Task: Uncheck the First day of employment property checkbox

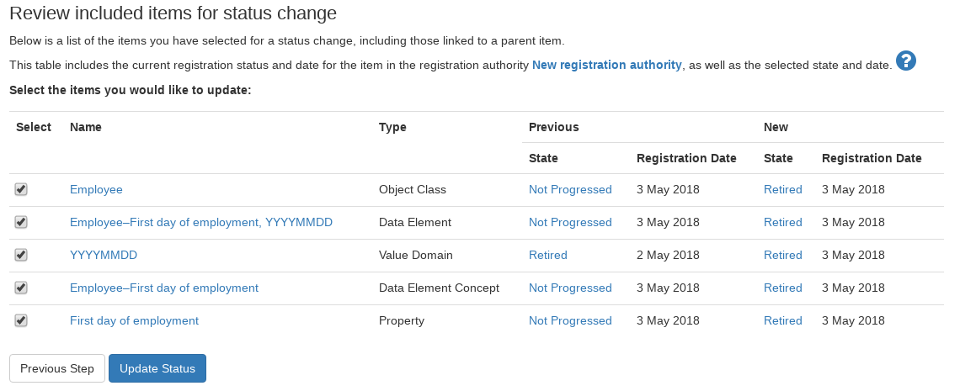Action: [x=21, y=320]
